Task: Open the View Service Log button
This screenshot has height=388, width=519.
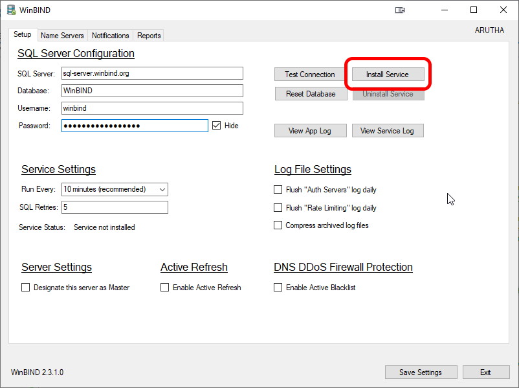Action: [388, 131]
